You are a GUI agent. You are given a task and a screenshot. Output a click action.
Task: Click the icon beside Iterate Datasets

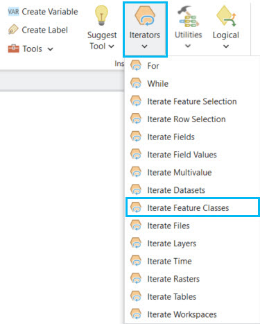(x=136, y=190)
